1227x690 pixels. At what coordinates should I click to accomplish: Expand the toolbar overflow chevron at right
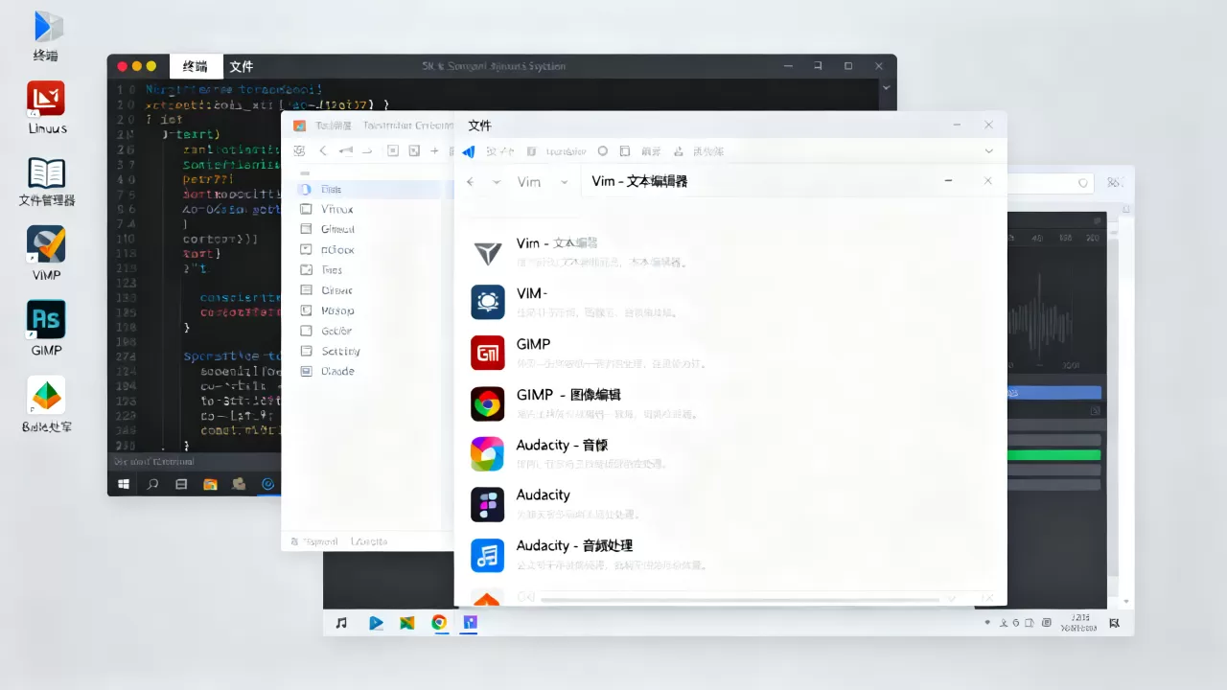tap(989, 151)
